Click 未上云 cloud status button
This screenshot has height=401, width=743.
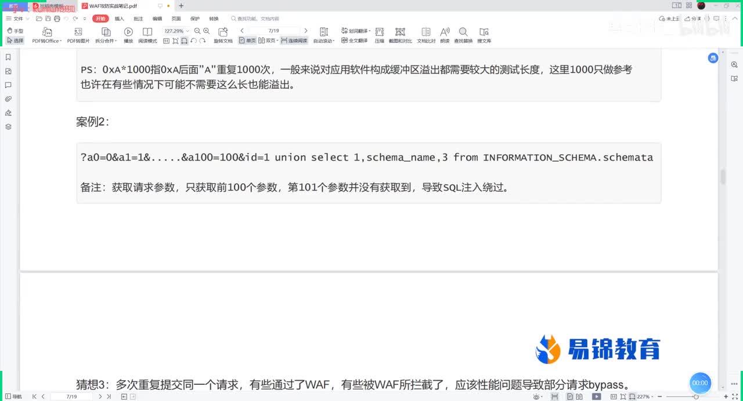(670, 19)
